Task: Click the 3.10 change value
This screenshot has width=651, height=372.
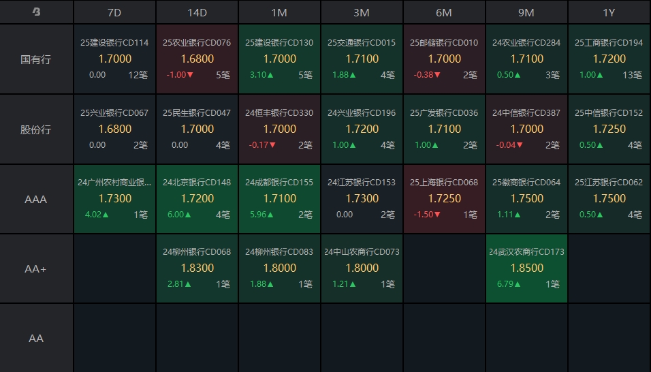Action: [x=261, y=75]
